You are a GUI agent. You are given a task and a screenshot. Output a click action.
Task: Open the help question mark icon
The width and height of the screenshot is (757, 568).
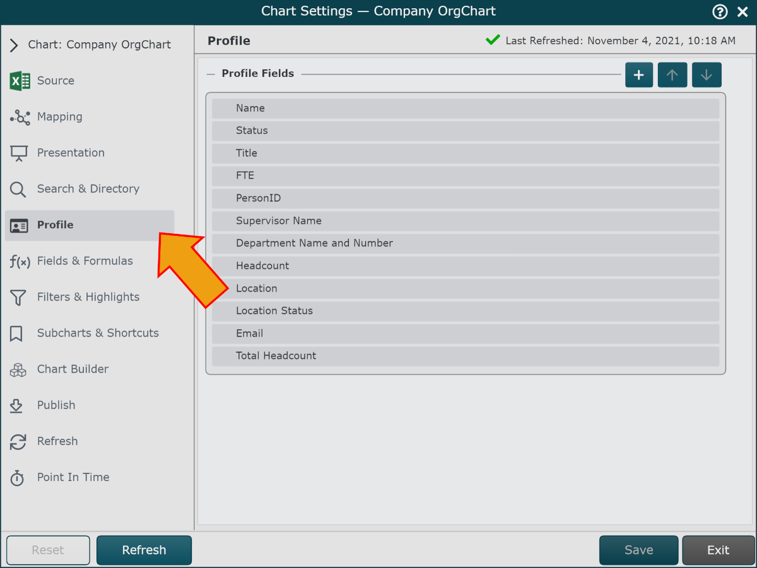tap(719, 11)
